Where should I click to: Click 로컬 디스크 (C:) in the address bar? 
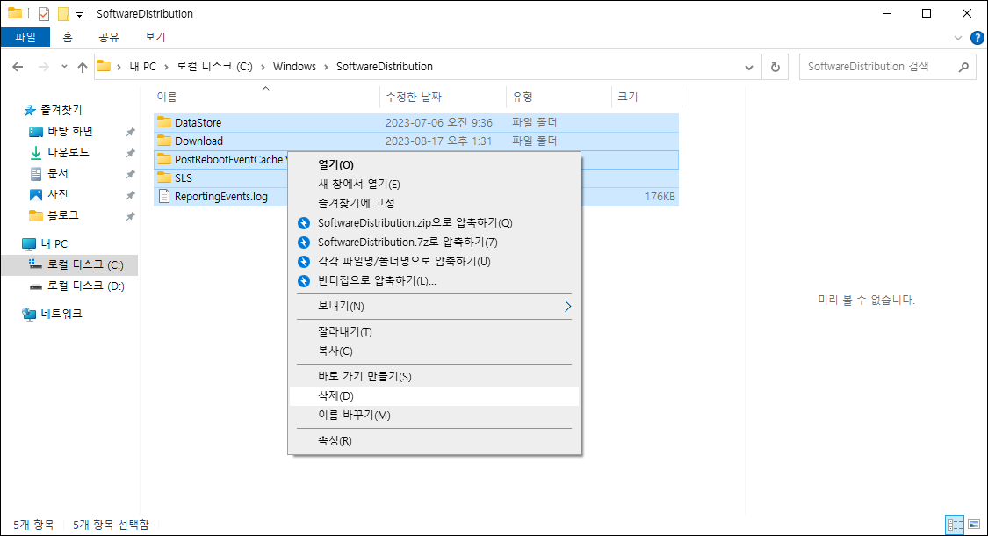(214, 66)
